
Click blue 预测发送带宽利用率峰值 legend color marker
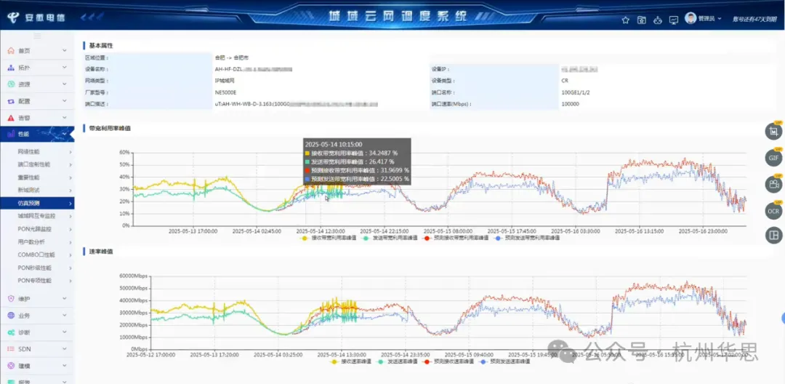(497, 238)
